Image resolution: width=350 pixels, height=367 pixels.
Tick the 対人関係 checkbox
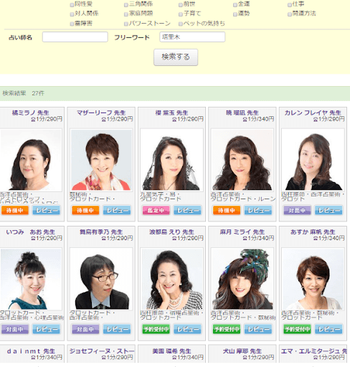tap(72, 14)
